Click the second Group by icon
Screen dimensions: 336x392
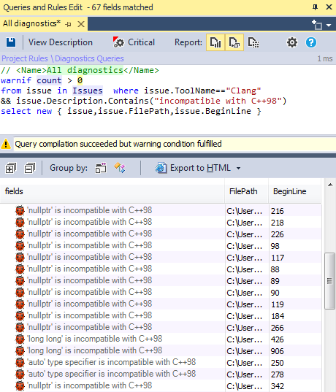120,168
